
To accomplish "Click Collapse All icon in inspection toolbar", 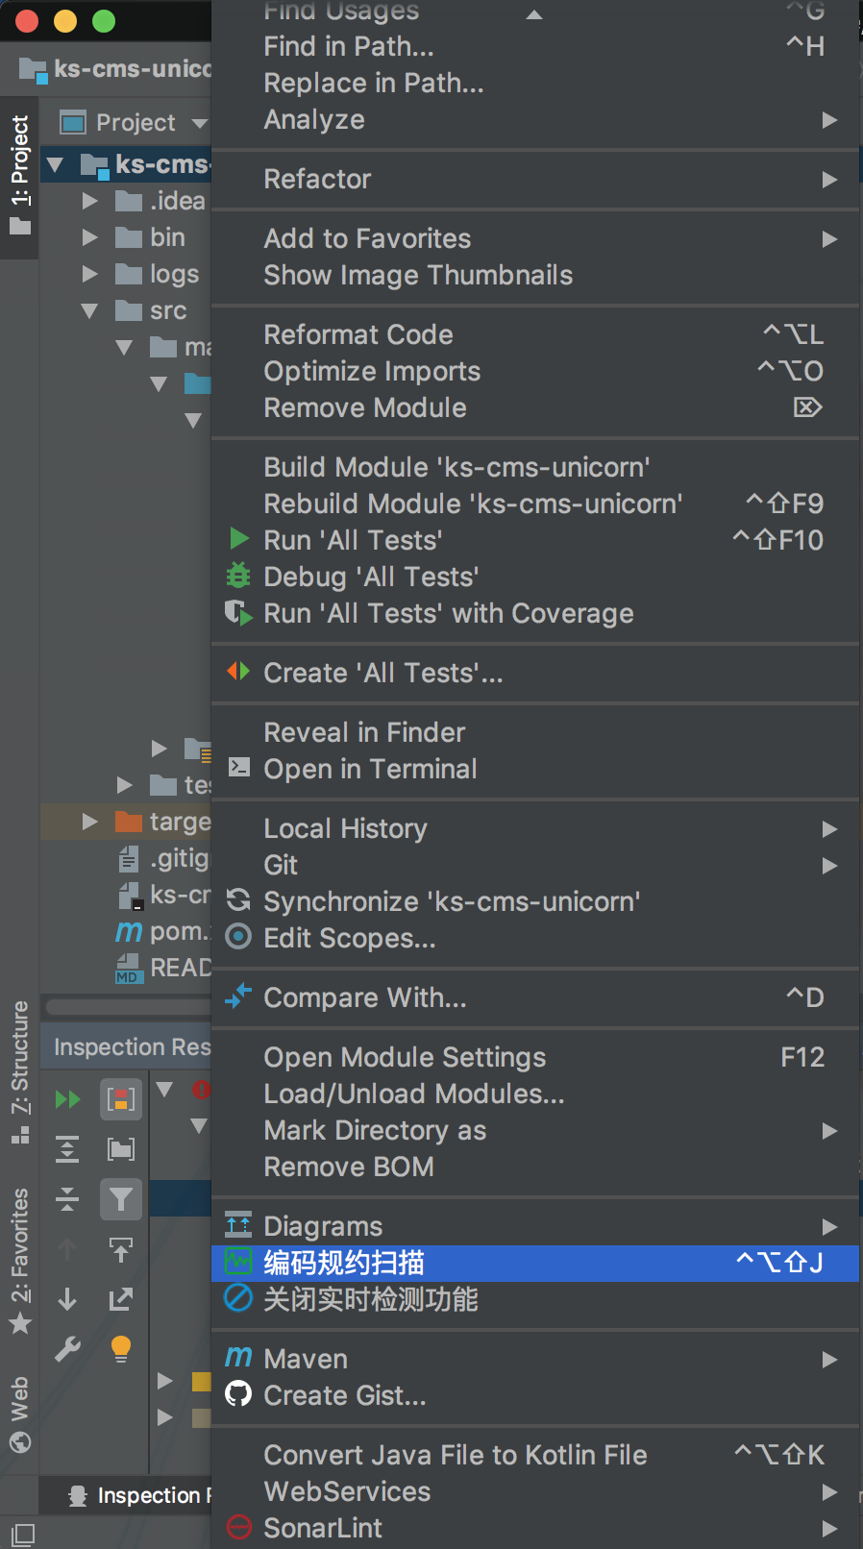I will (x=67, y=1199).
